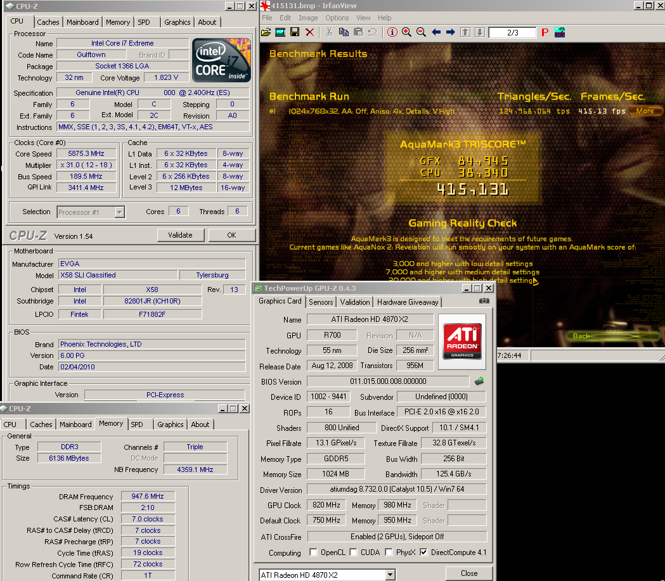Click the OK button in CPU-Z
Viewport: 665px width, 581px height.
tap(231, 235)
